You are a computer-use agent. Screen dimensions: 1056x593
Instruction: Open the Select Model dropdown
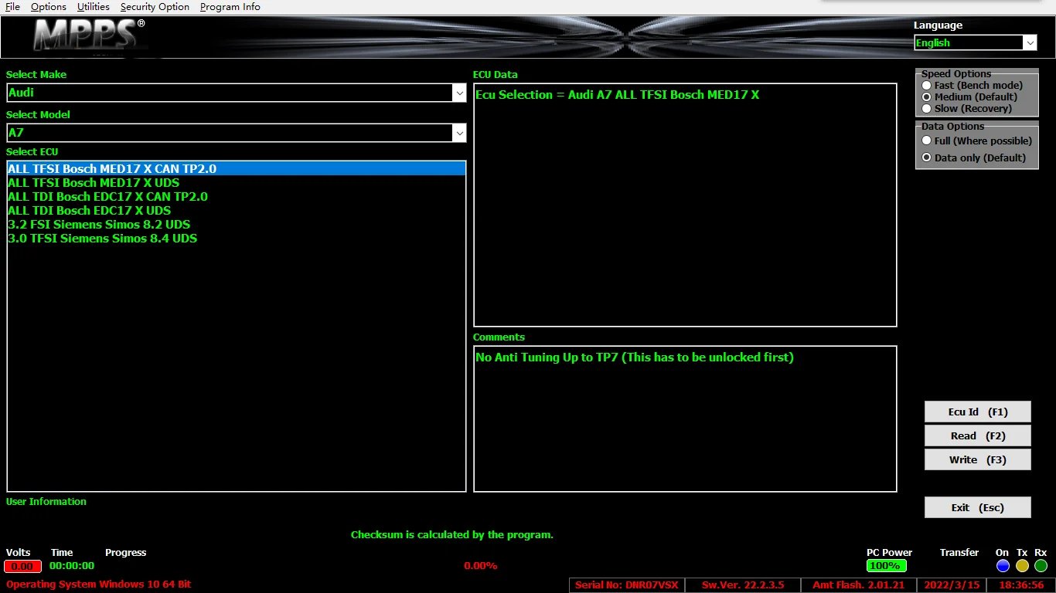click(x=460, y=132)
